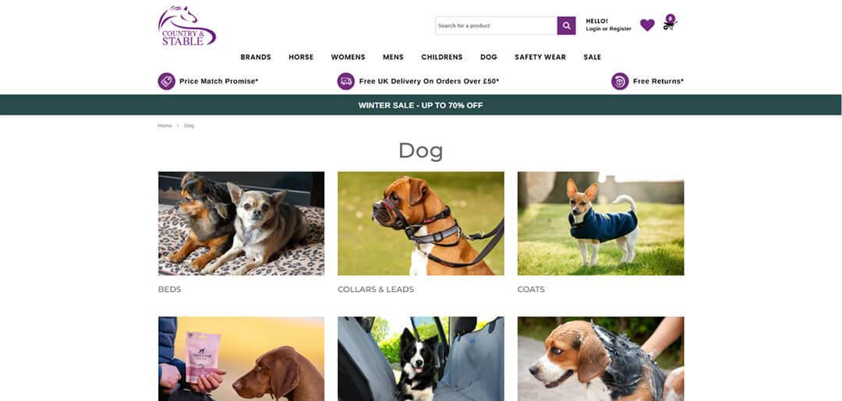Open the wheelbarrow shopping cart icon

(670, 23)
